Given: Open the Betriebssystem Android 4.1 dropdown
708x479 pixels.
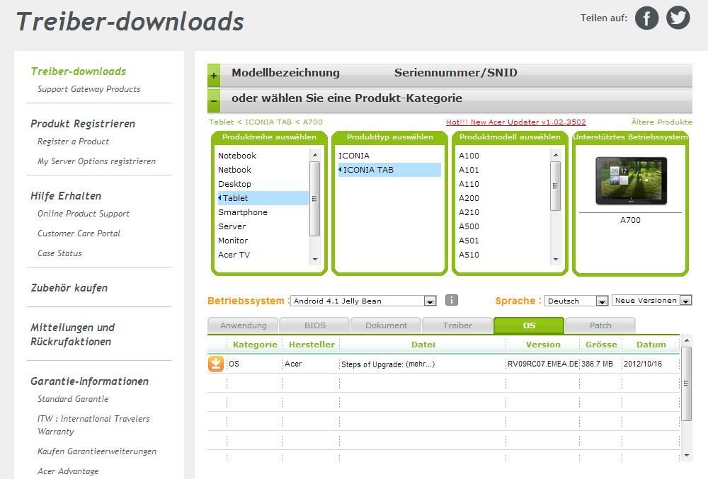Looking at the screenshot, I should (x=363, y=301).
